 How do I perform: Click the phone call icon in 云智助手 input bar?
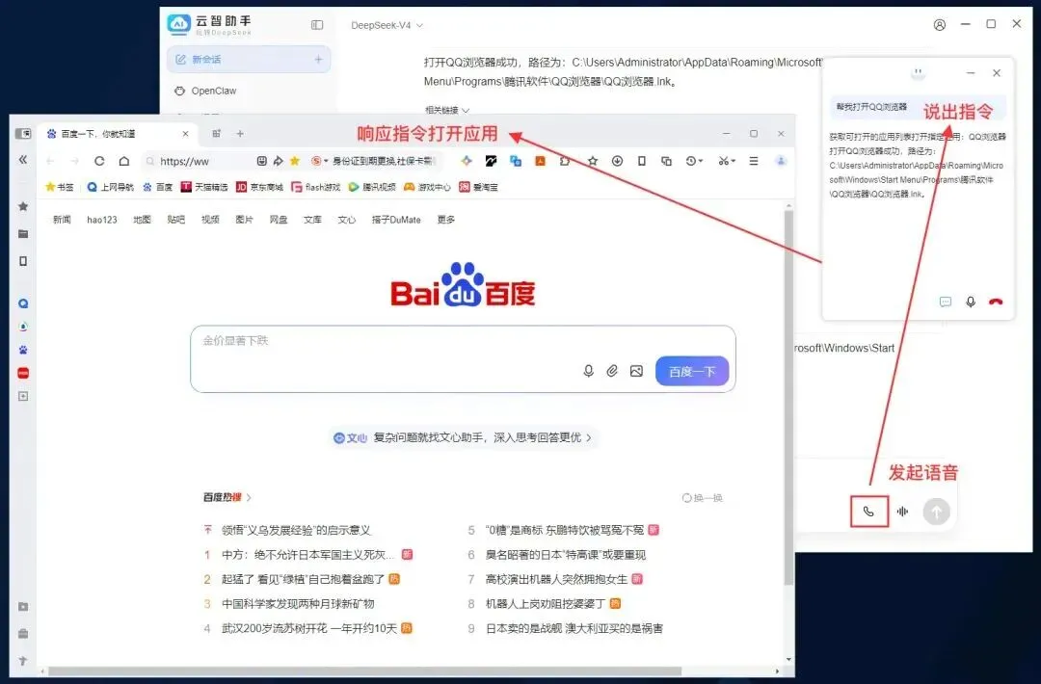coord(868,512)
